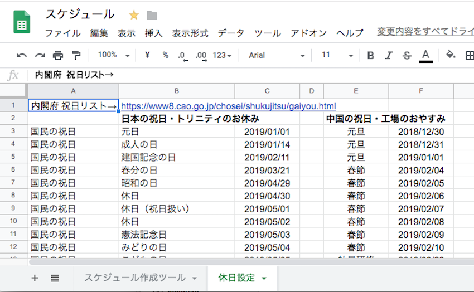The height and width of the screenshot is (292, 474).
Task: Click the formula bar input field
Action: [x=251, y=75]
